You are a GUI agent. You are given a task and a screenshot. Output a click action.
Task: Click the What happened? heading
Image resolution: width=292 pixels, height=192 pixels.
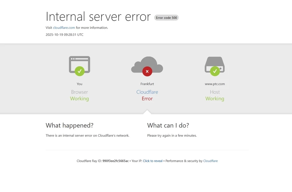pos(69,125)
